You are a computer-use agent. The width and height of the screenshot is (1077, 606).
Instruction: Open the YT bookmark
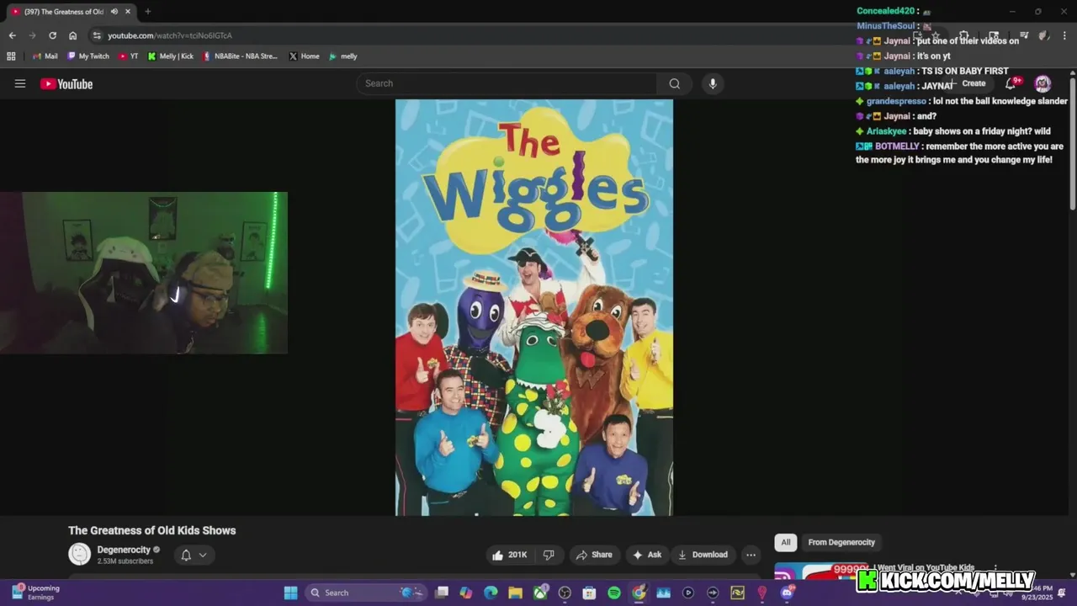pos(129,56)
